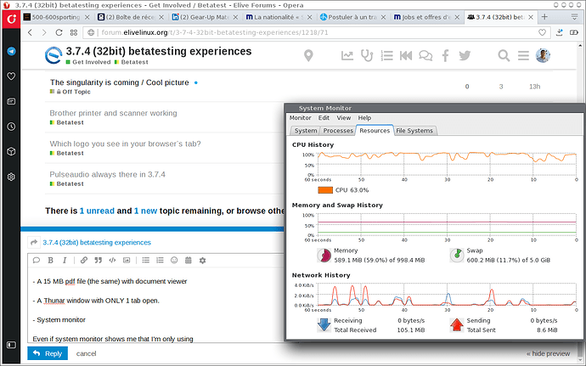This screenshot has width=586, height=366.
Task: Click the map location pin icon in the forum header
Action: (x=308, y=55)
